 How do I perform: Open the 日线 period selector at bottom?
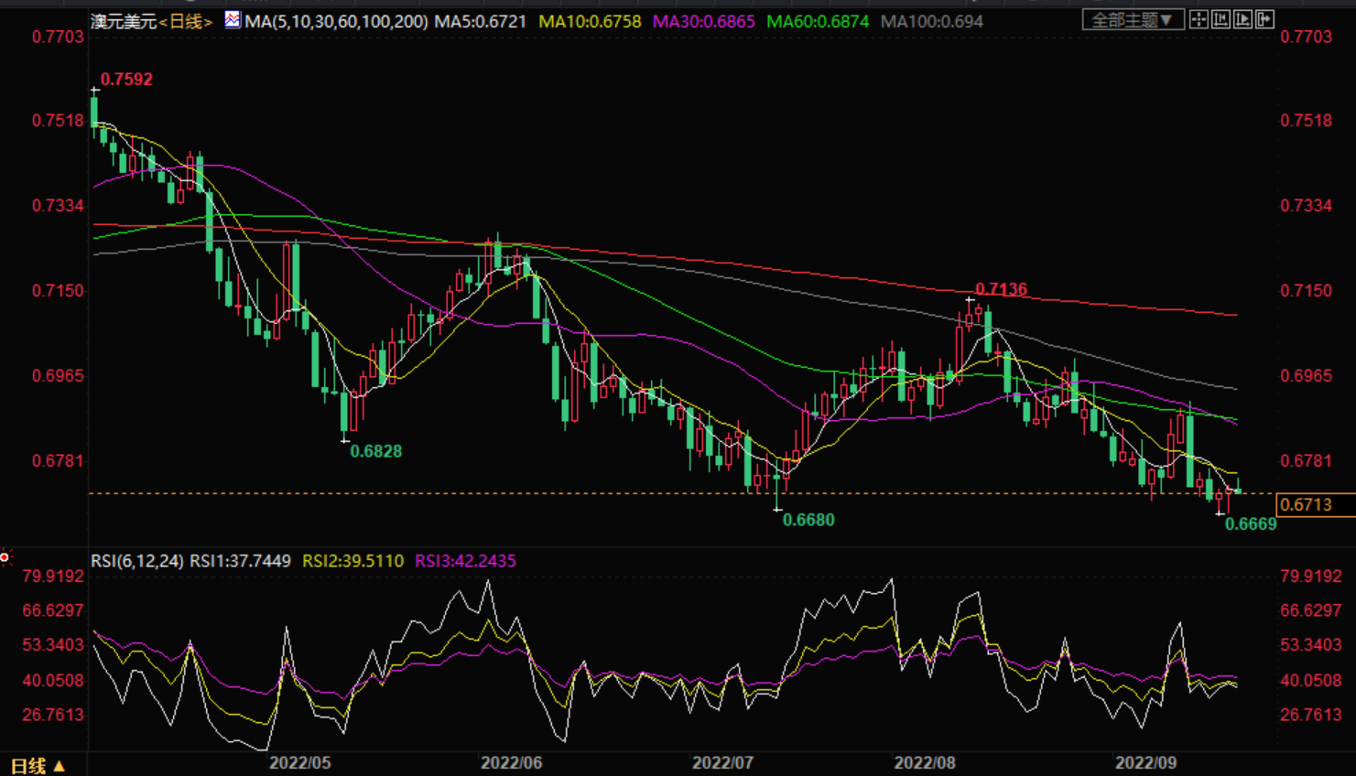pyautogui.click(x=38, y=765)
